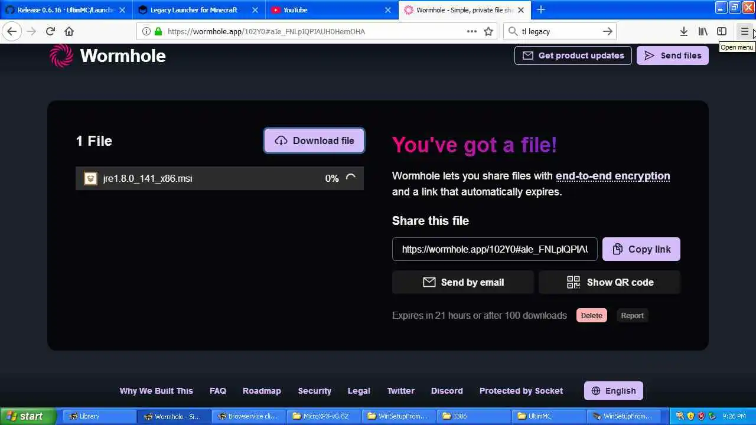The height and width of the screenshot is (425, 756).
Task: Open UltimMC folder from taskbar
Action: [x=549, y=416]
